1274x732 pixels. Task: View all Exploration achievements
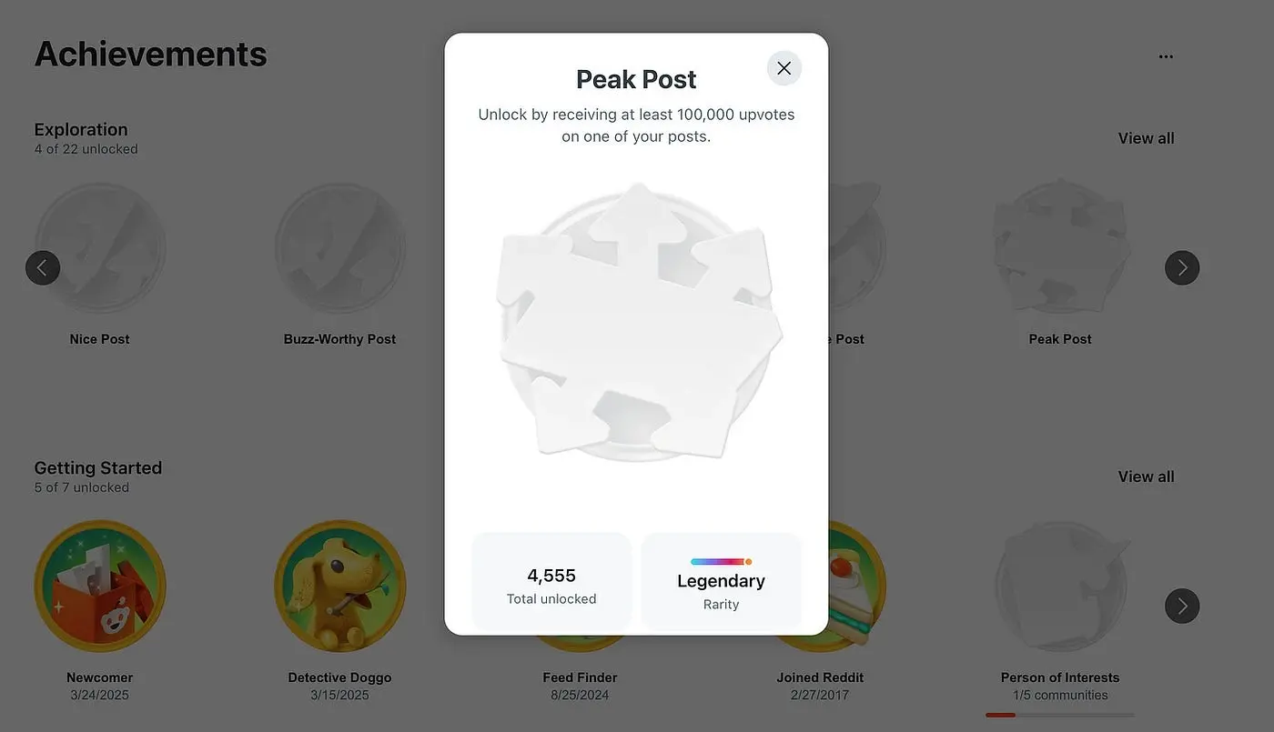[1146, 138]
